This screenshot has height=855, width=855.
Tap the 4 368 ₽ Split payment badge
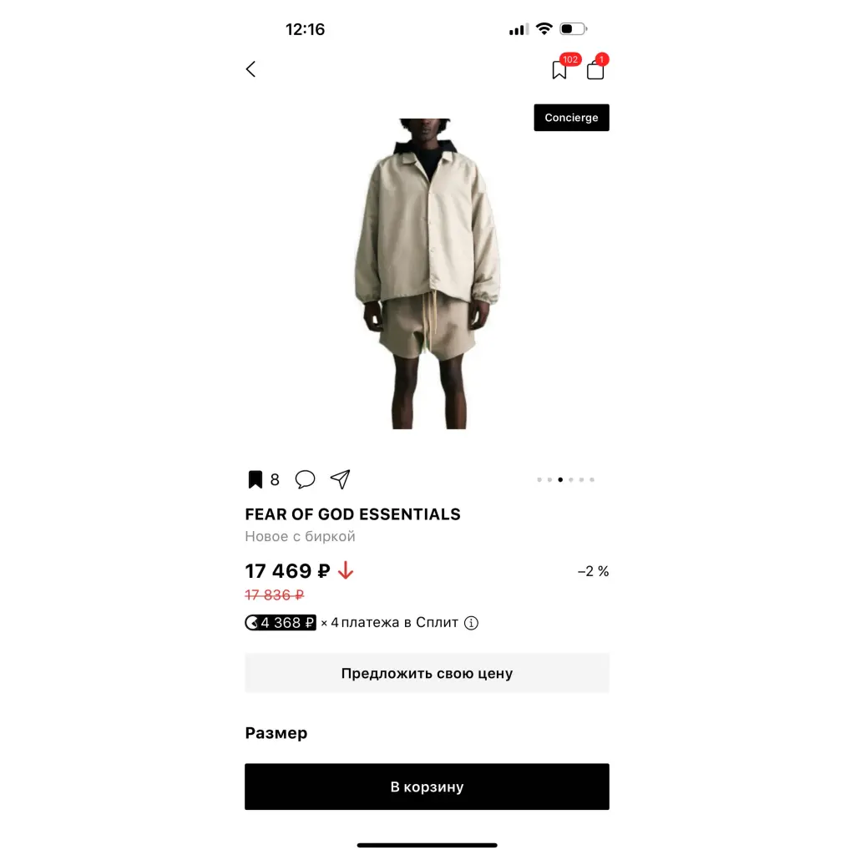pyautogui.click(x=281, y=623)
